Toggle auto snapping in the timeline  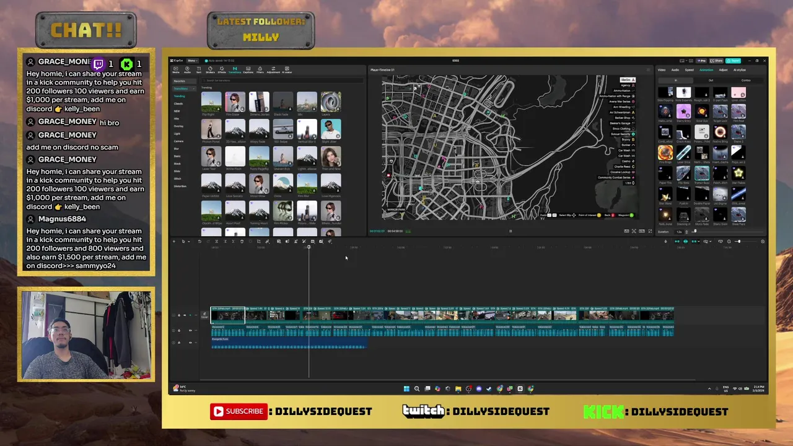coord(685,242)
